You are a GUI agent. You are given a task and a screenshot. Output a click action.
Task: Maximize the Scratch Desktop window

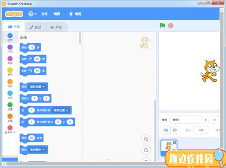point(209,3)
